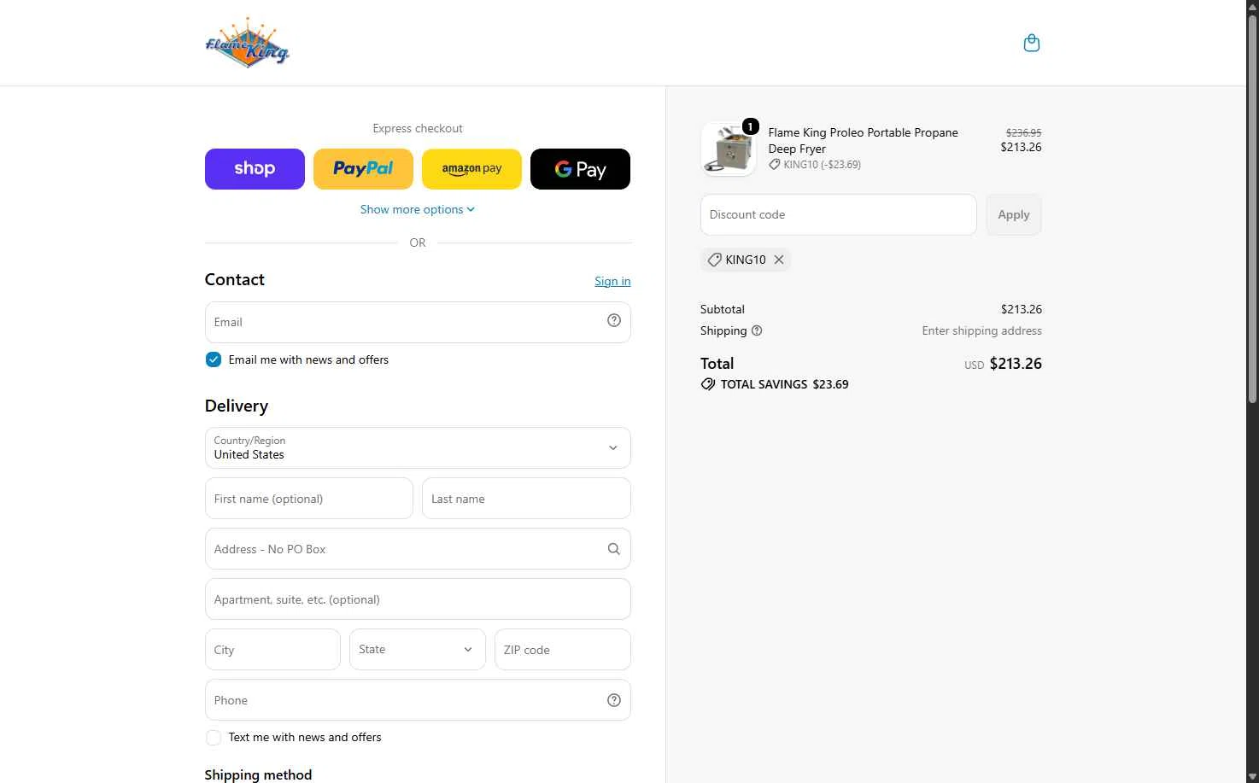This screenshot has height=783, width=1259.
Task: Uncheck Email me with news and offers
Action: click(x=214, y=359)
